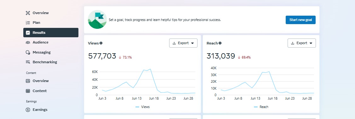The image size is (355, 119).
Task: Click the Reach 69.4% decrease indicator
Action: [244, 57]
